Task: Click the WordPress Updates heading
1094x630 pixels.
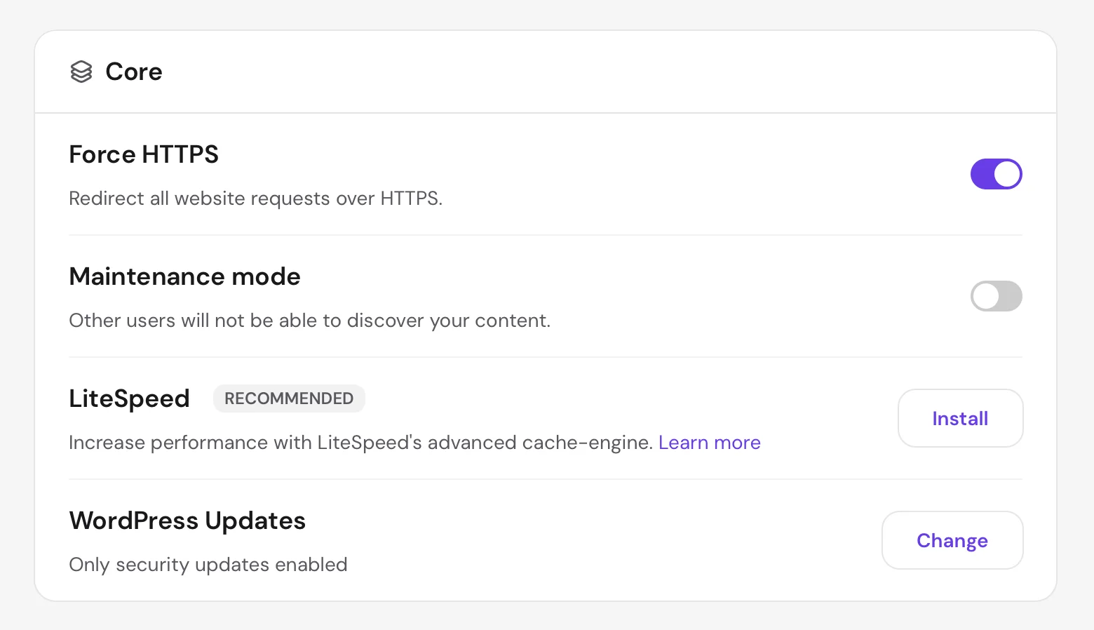Action: (187, 521)
